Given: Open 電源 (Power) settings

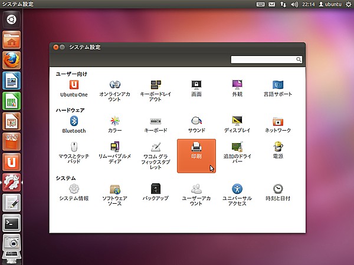Looking at the screenshot, I should (x=278, y=150).
